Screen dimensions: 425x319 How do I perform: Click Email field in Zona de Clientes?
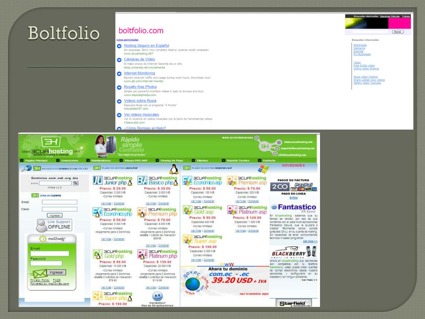point(60,202)
